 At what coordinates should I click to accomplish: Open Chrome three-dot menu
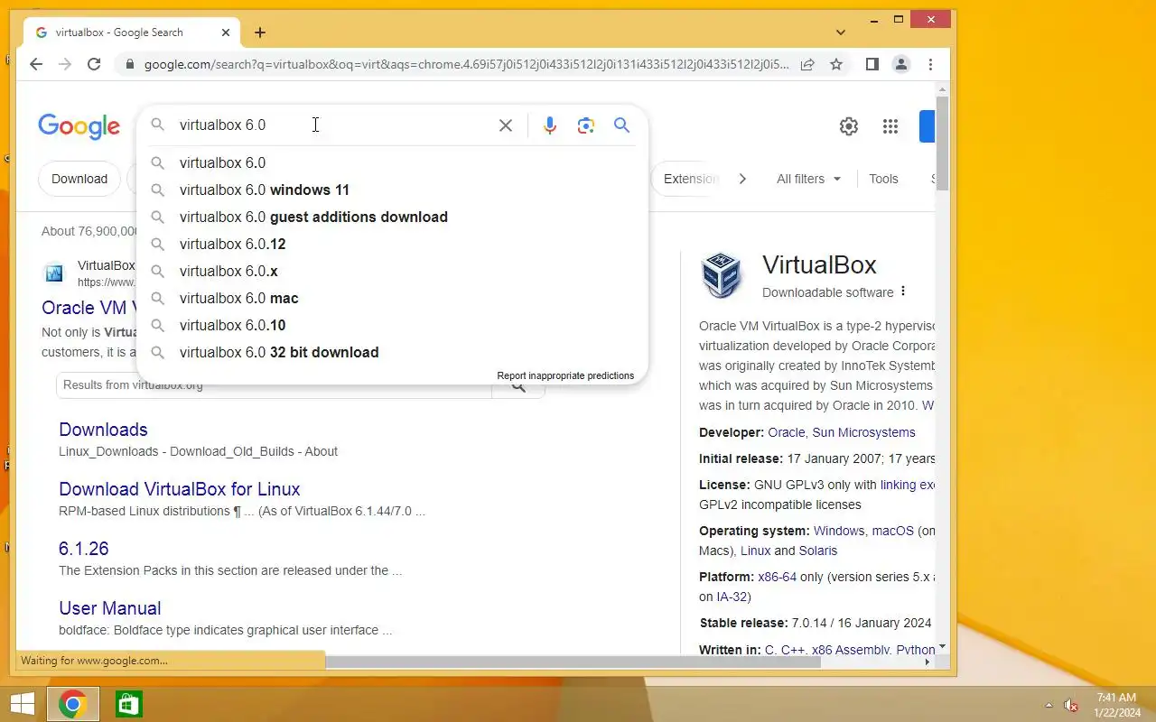930,64
